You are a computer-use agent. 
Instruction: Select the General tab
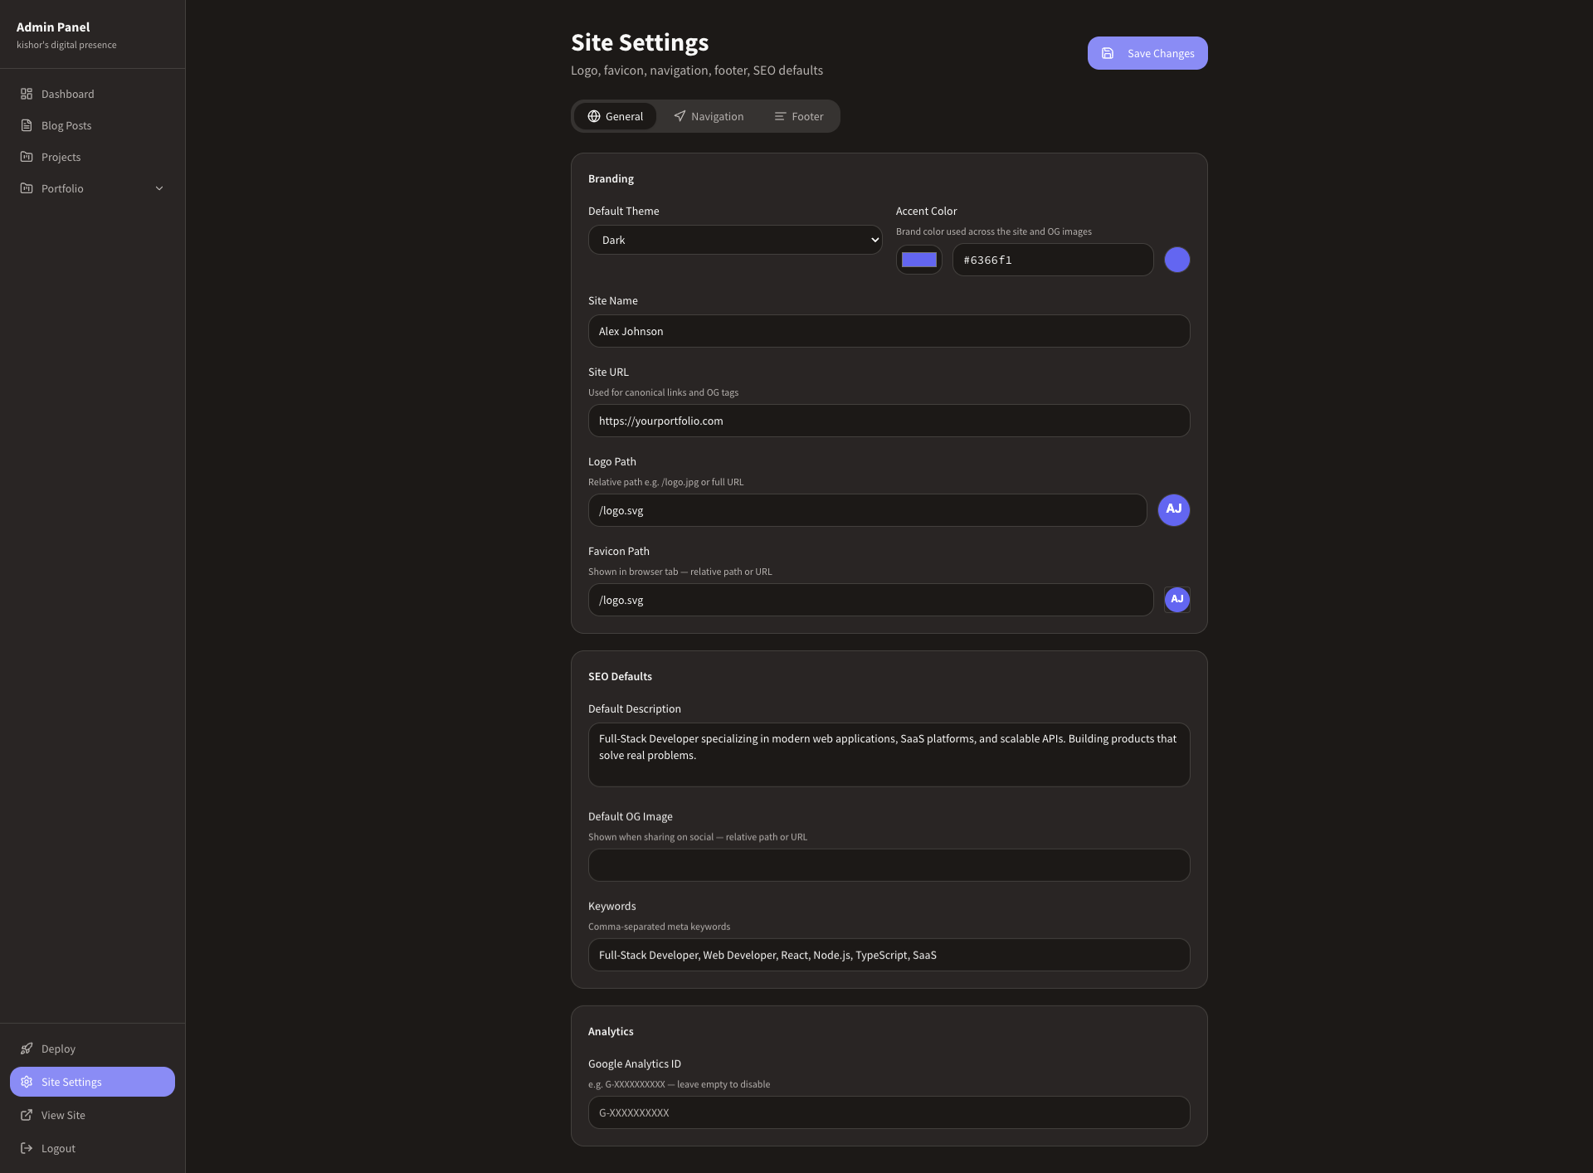615,116
